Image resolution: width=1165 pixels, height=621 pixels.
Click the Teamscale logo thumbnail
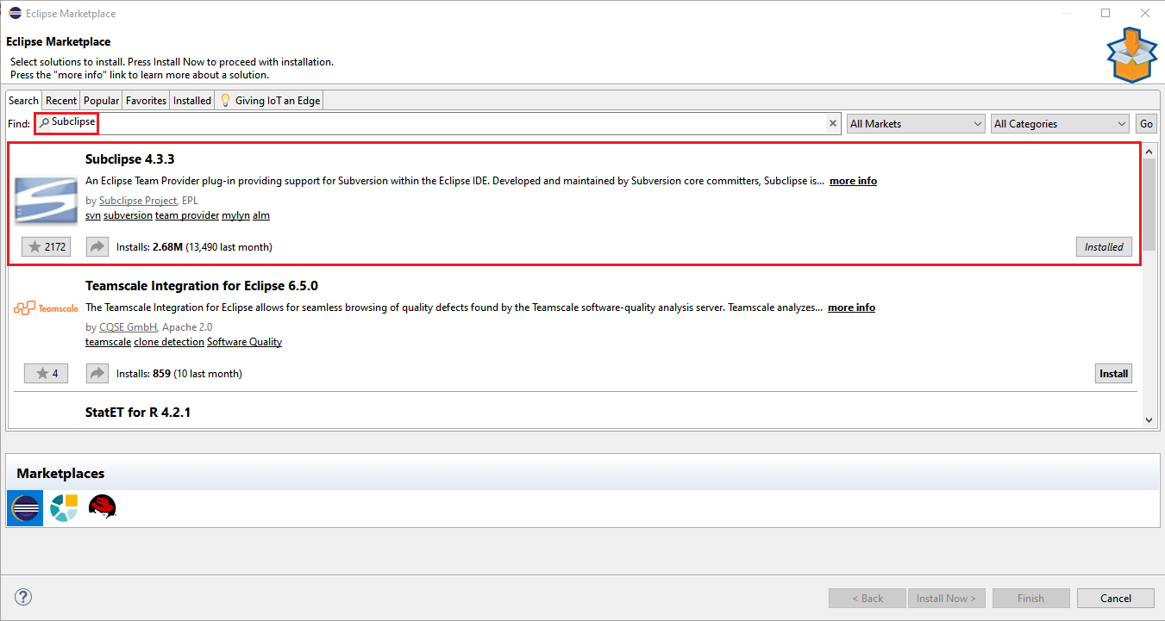(x=47, y=307)
